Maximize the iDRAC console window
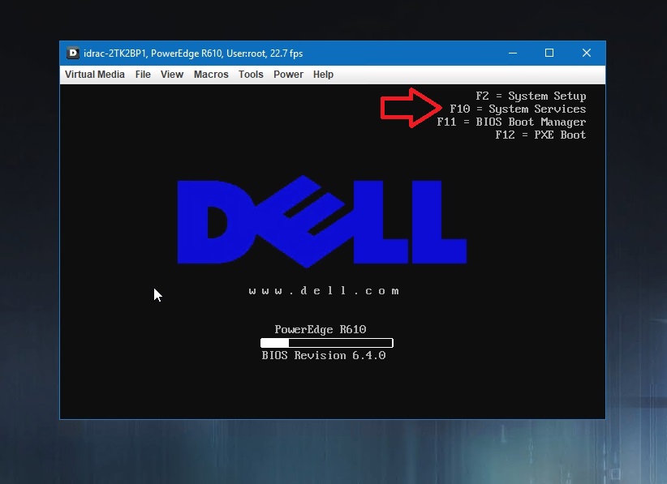 549,53
